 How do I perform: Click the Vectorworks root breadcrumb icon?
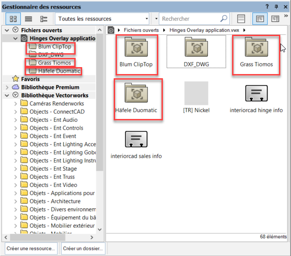111,30
